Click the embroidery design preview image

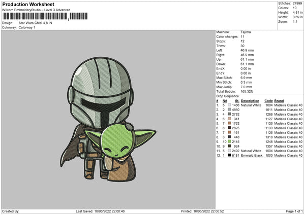tap(108, 120)
